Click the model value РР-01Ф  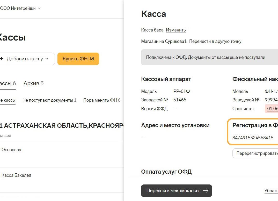tap(181, 91)
